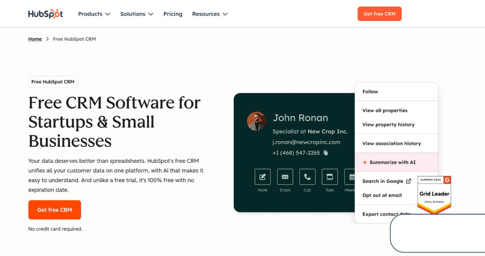Open the Products dropdown menu
Screen dimensions: 485x256
coord(94,14)
